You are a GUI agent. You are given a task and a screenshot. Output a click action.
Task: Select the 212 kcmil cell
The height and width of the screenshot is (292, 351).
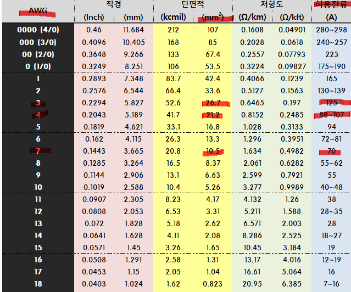pos(173,30)
